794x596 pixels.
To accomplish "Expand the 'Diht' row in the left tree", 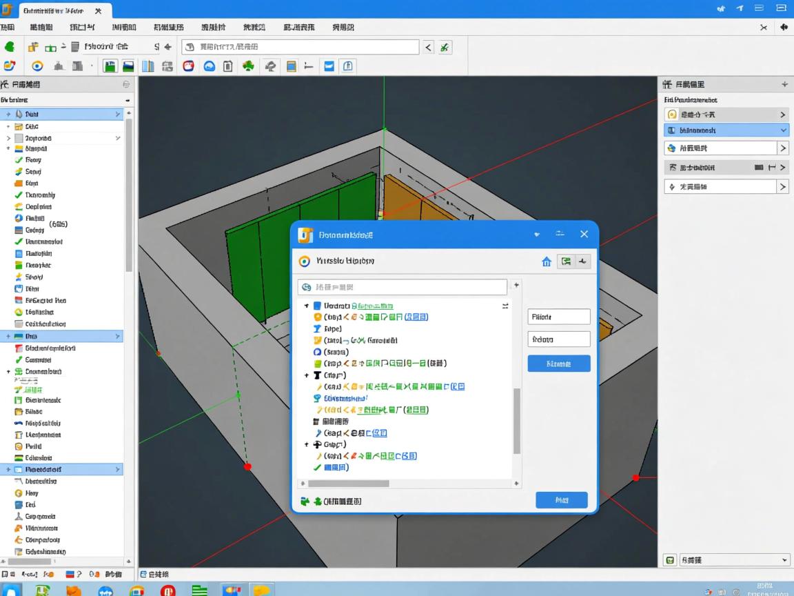I will point(9,115).
